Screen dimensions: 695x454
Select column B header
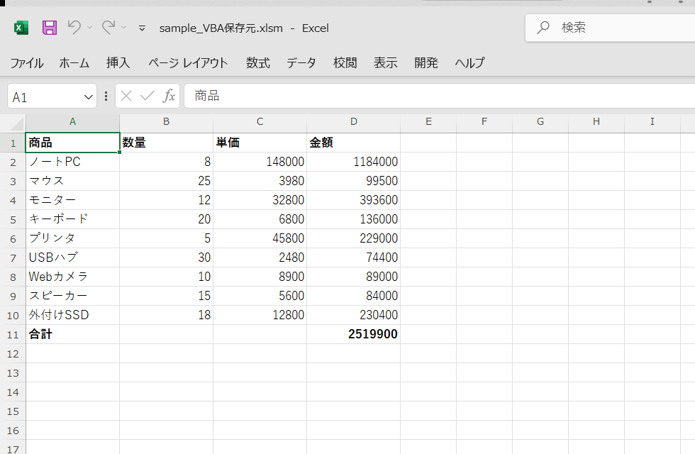point(166,122)
